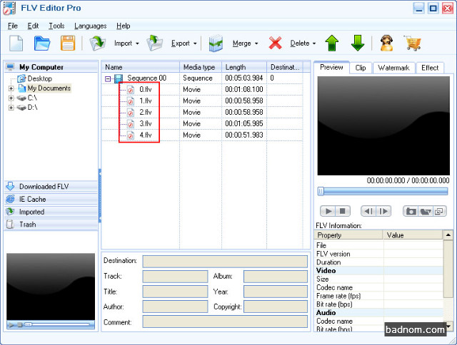Open the IE Cache panel
The width and height of the screenshot is (457, 345).
[x=51, y=200]
